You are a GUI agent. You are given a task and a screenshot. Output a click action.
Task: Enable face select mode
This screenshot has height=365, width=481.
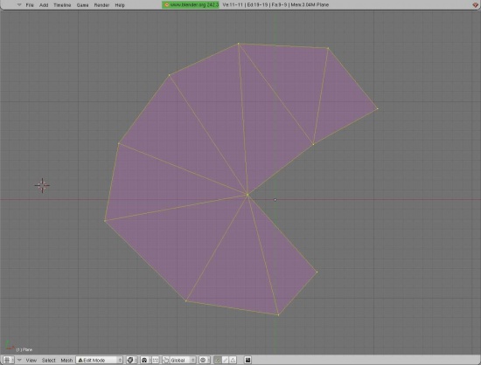pyautogui.click(x=233, y=360)
